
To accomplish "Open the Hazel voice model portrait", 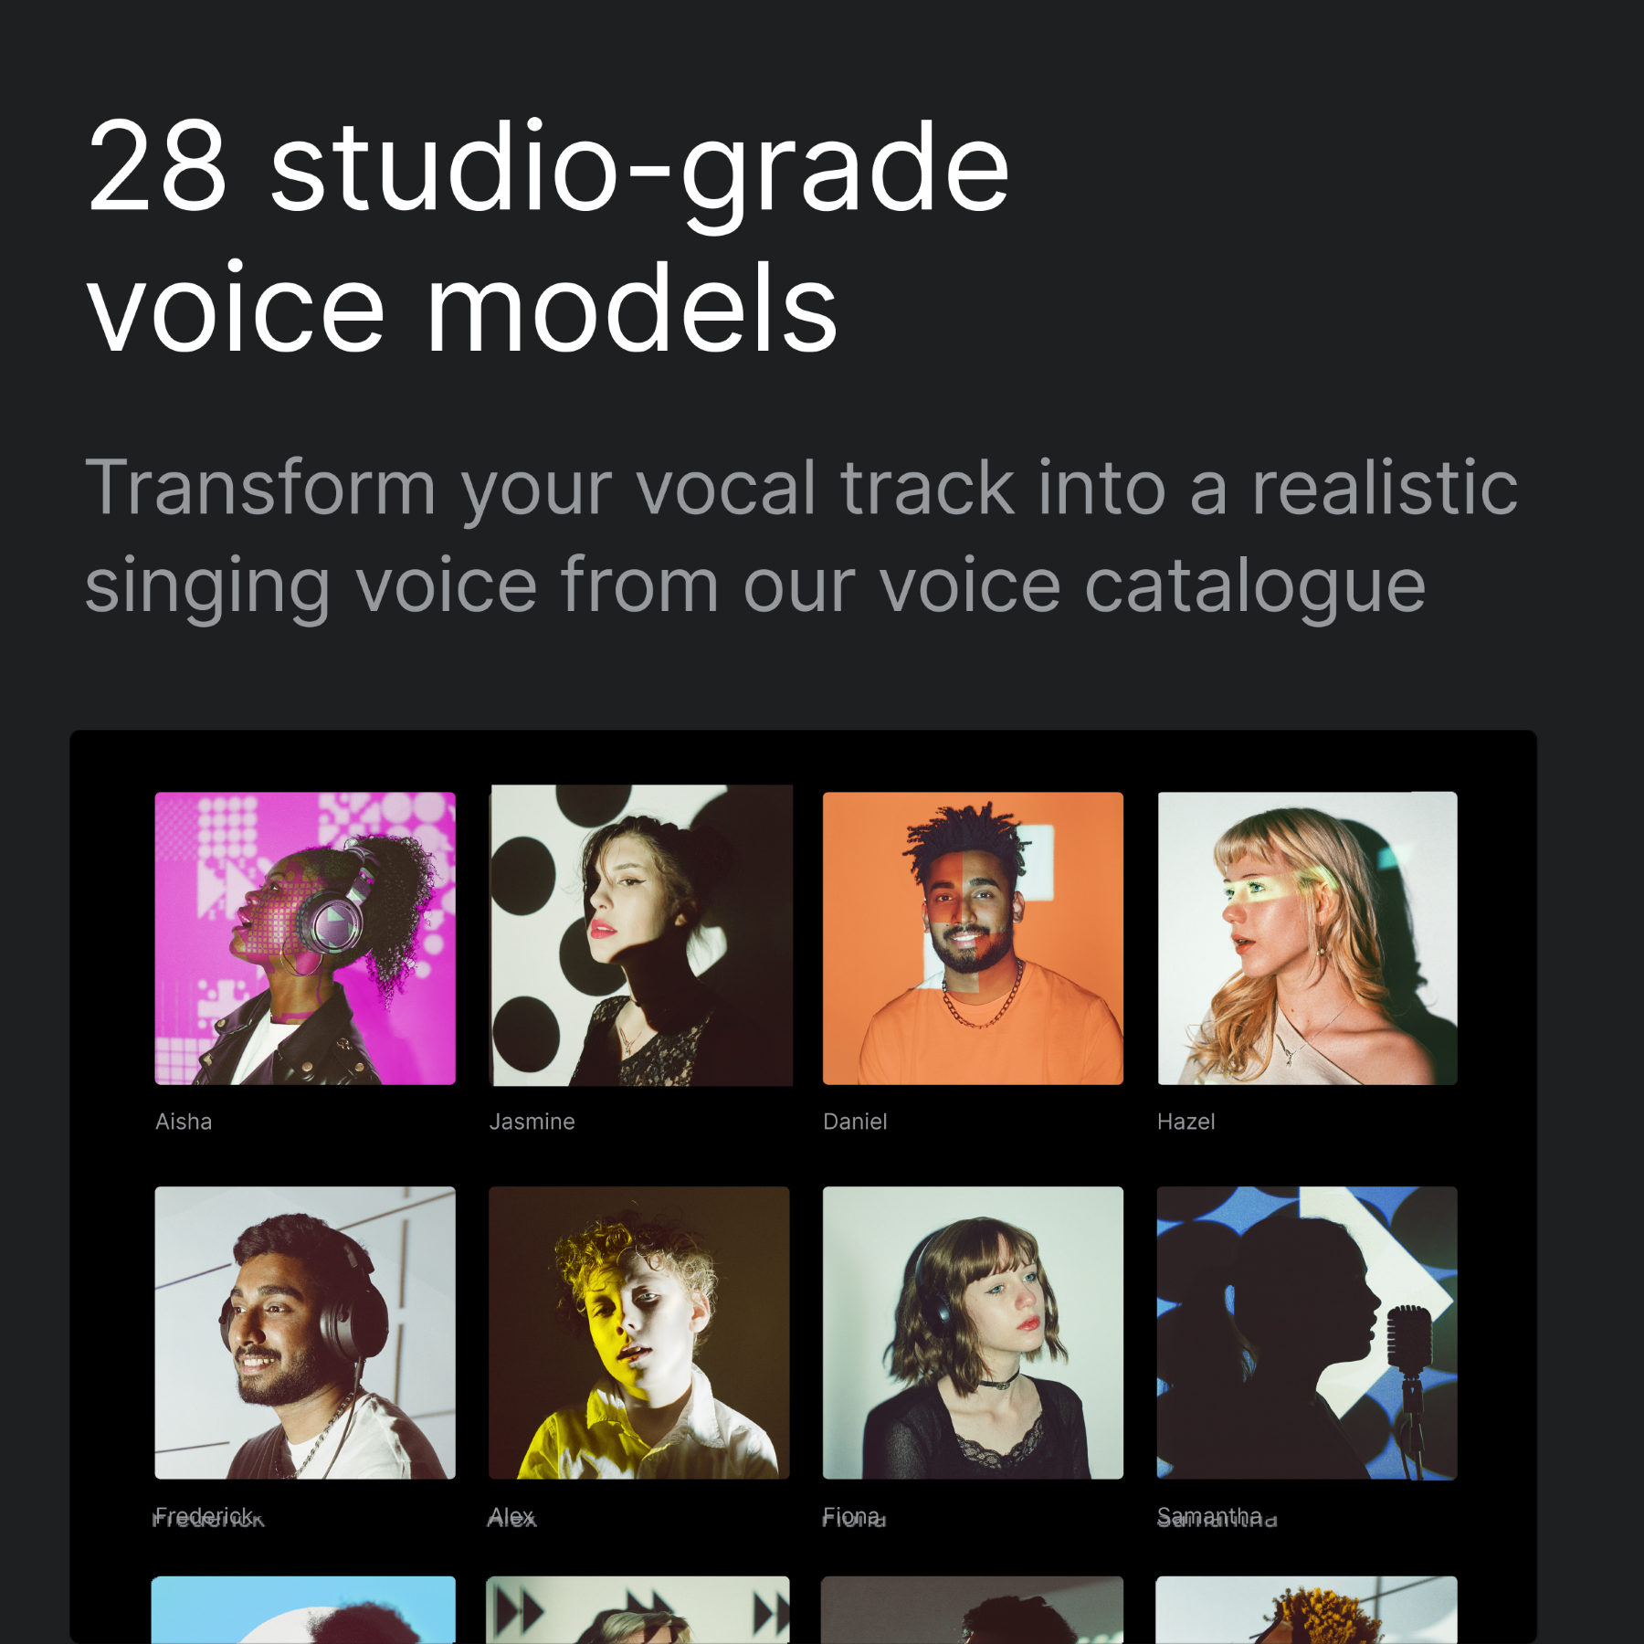I will point(1307,938).
